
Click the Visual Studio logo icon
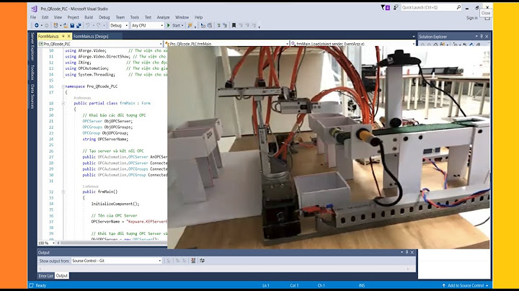click(34, 9)
